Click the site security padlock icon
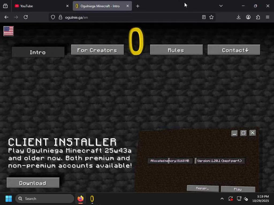Image resolution: width=274 pixels, height=205 pixels. click(x=60, y=17)
